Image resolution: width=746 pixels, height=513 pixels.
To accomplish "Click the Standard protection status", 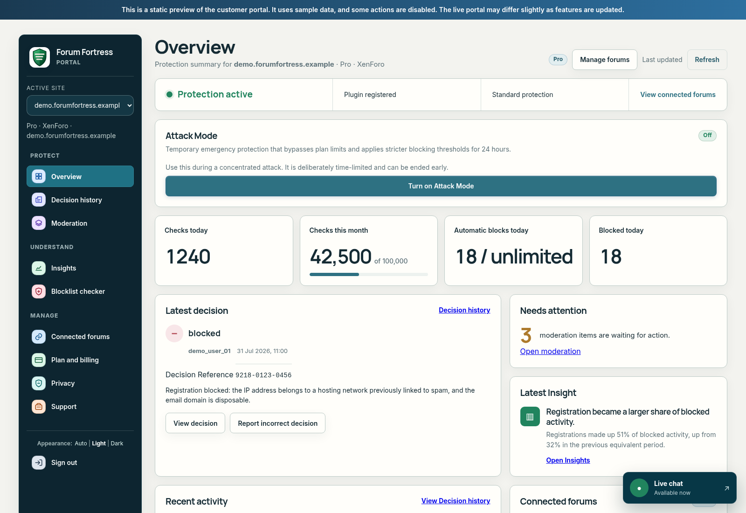I will (523, 95).
